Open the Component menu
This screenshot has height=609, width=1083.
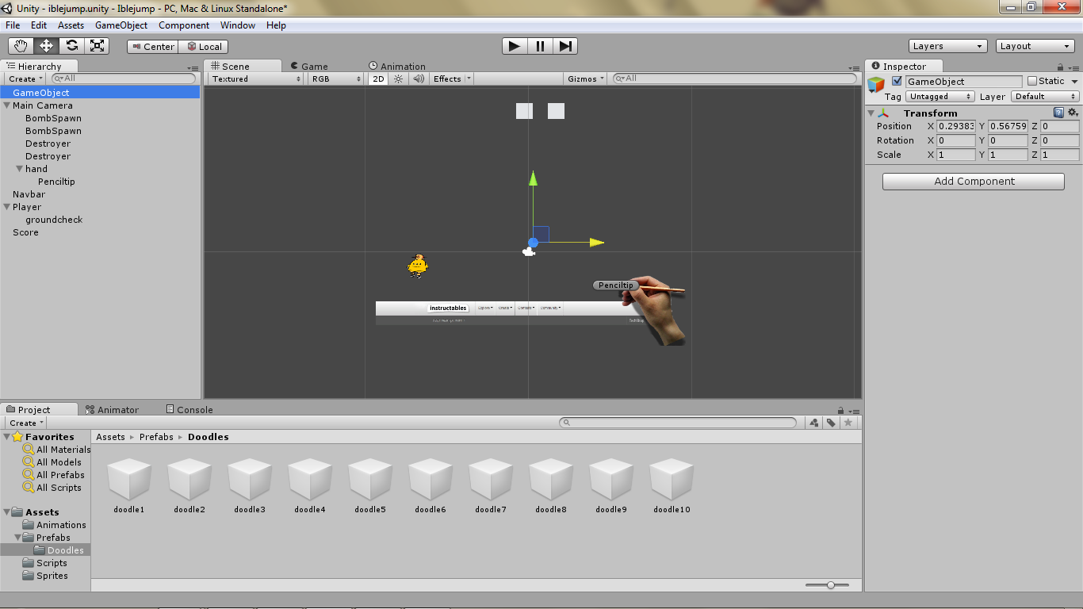[184, 25]
